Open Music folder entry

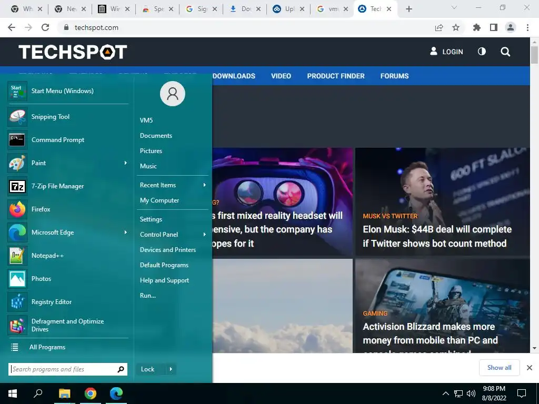pyautogui.click(x=148, y=166)
